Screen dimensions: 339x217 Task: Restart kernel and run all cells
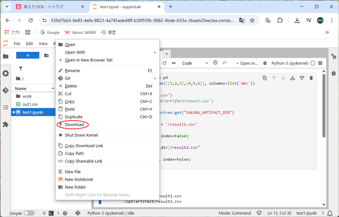pyautogui.click(x=173, y=63)
